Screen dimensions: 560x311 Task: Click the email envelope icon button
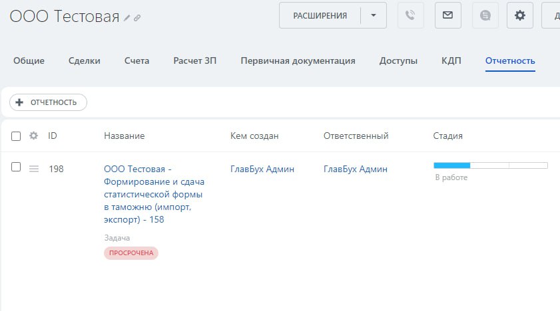click(x=447, y=15)
